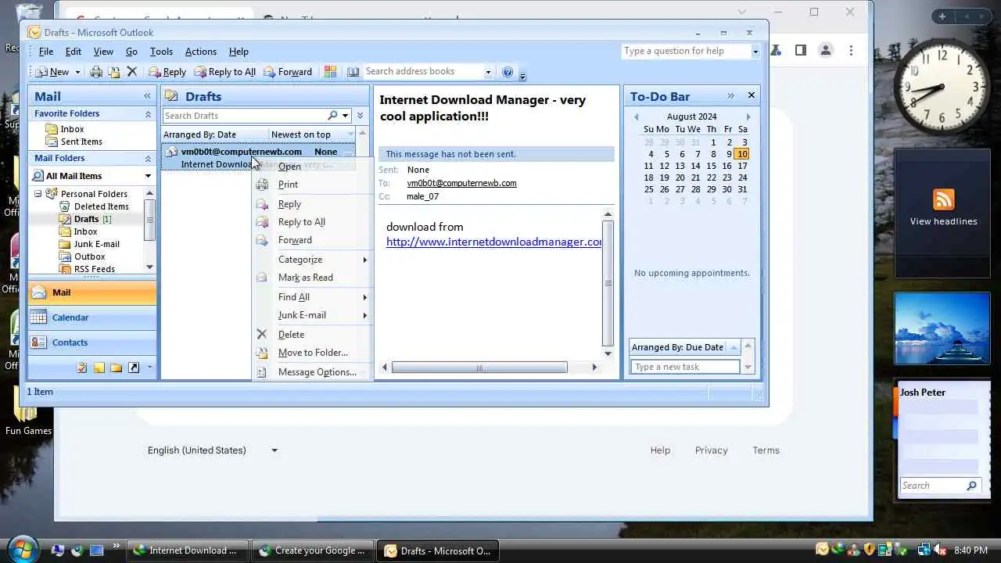The image size is (1001, 563).
Task: Open the Tools menu
Action: pos(161,52)
